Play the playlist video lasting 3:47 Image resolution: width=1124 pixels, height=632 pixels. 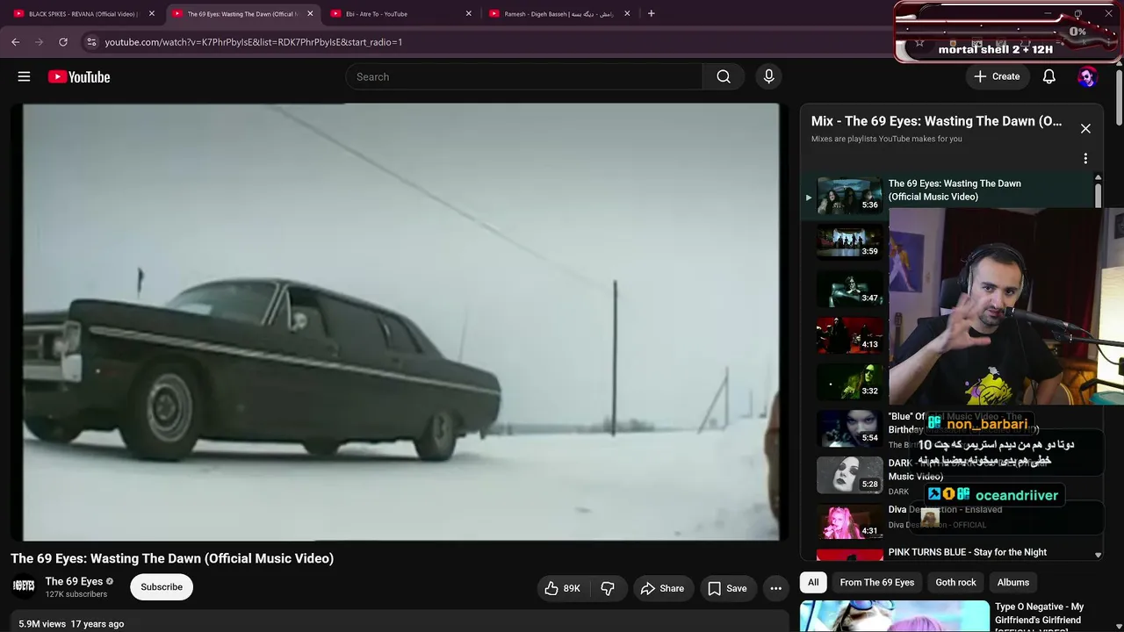(849, 289)
